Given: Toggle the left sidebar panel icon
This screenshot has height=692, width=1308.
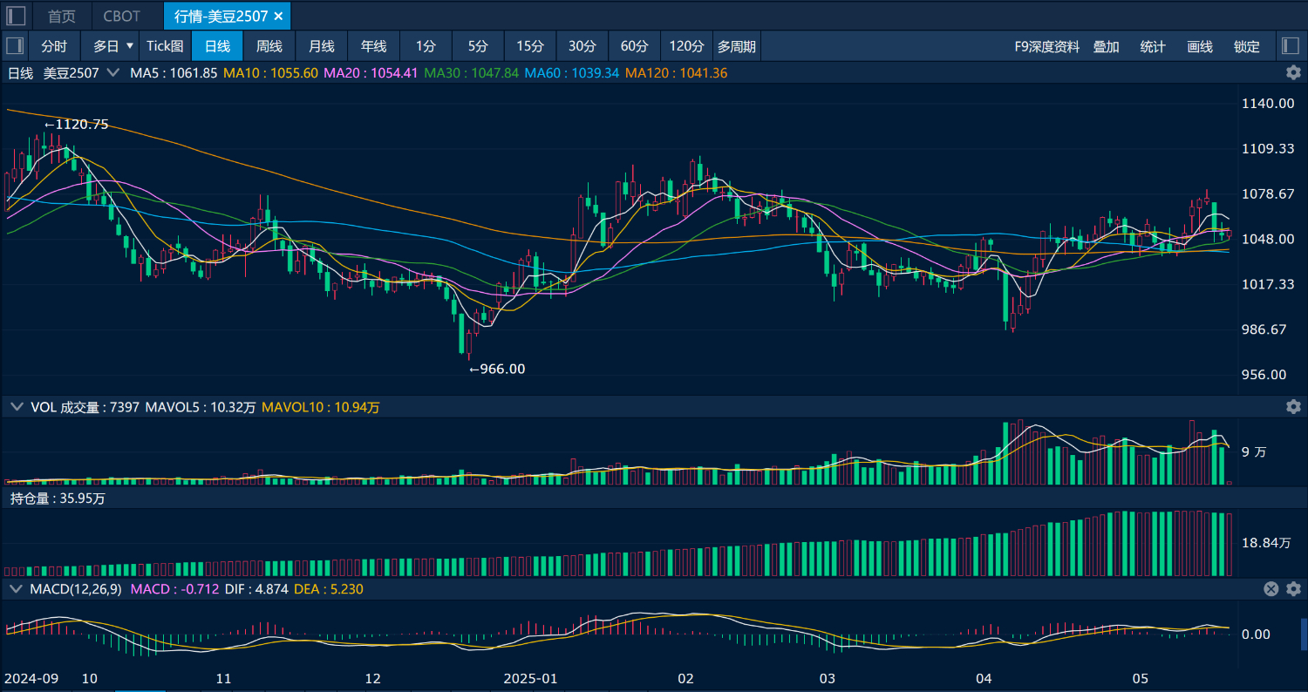Looking at the screenshot, I should (x=16, y=16).
